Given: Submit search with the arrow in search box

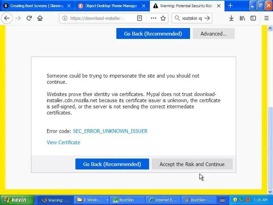Looking at the screenshot, I should click(207, 18).
